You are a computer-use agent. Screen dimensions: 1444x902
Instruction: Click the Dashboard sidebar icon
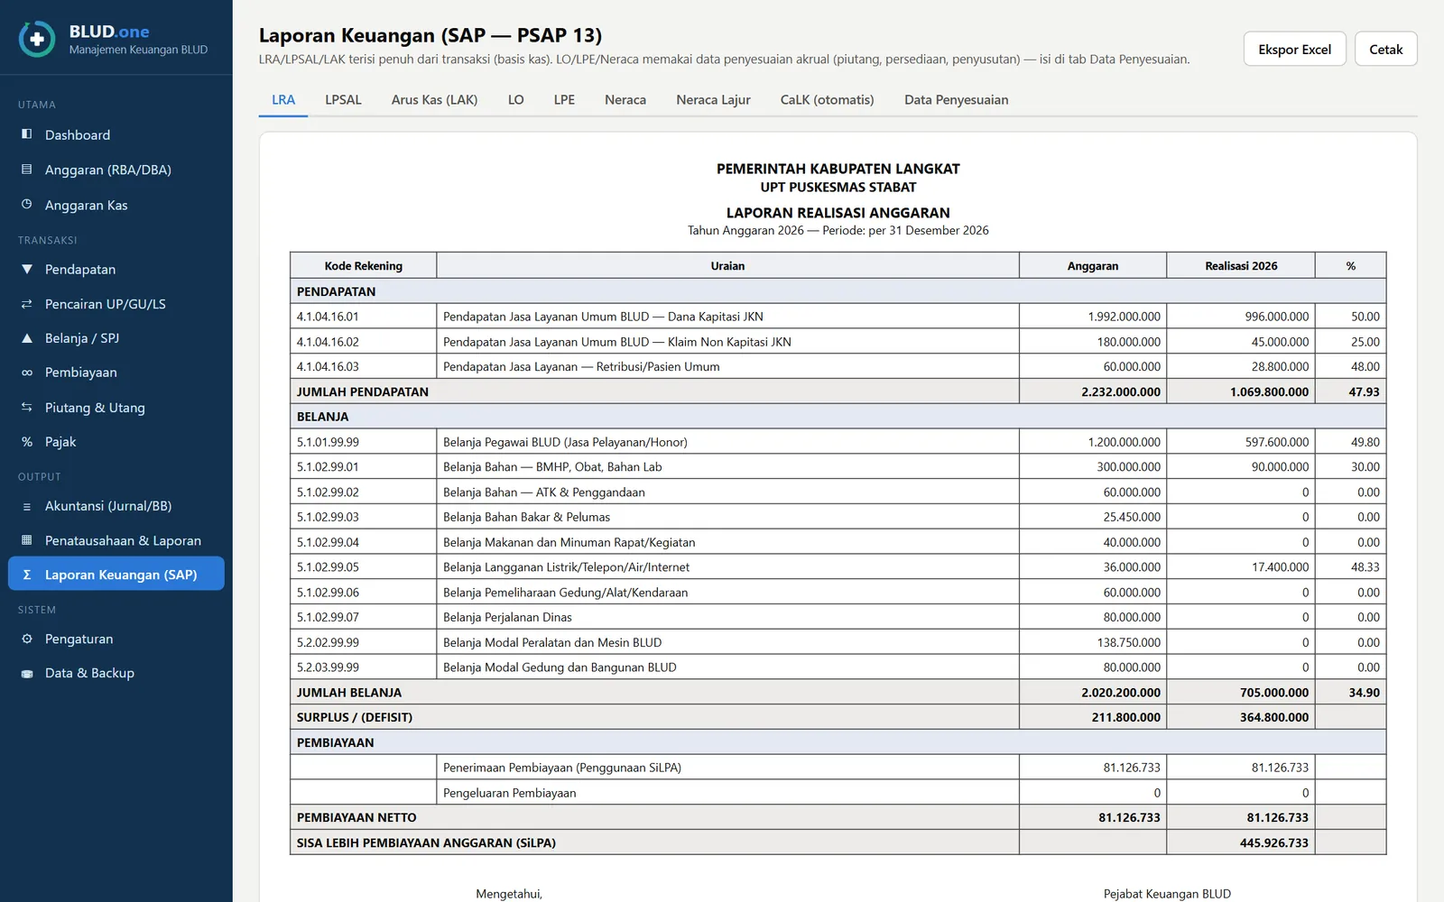(27, 134)
